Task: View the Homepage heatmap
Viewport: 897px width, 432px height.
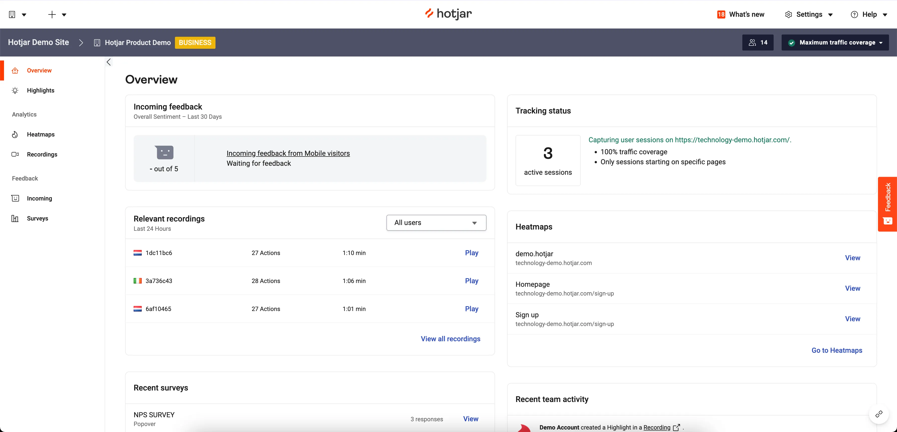Action: tap(852, 288)
